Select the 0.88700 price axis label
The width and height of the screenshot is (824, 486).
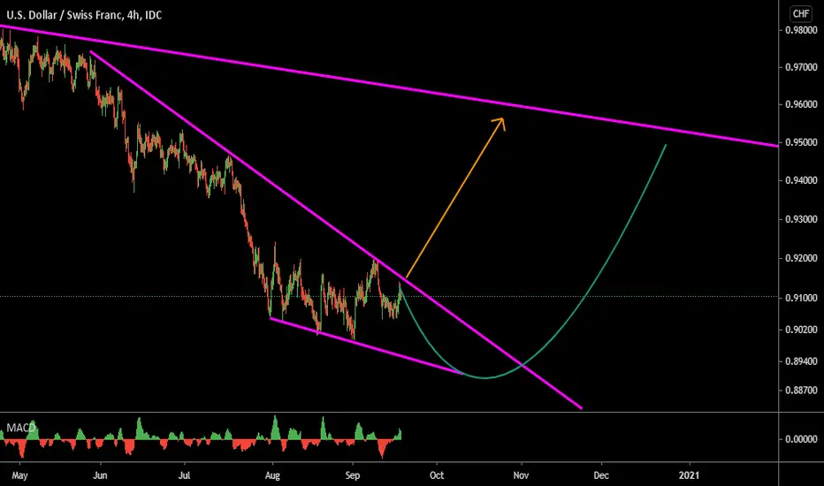[x=801, y=391]
